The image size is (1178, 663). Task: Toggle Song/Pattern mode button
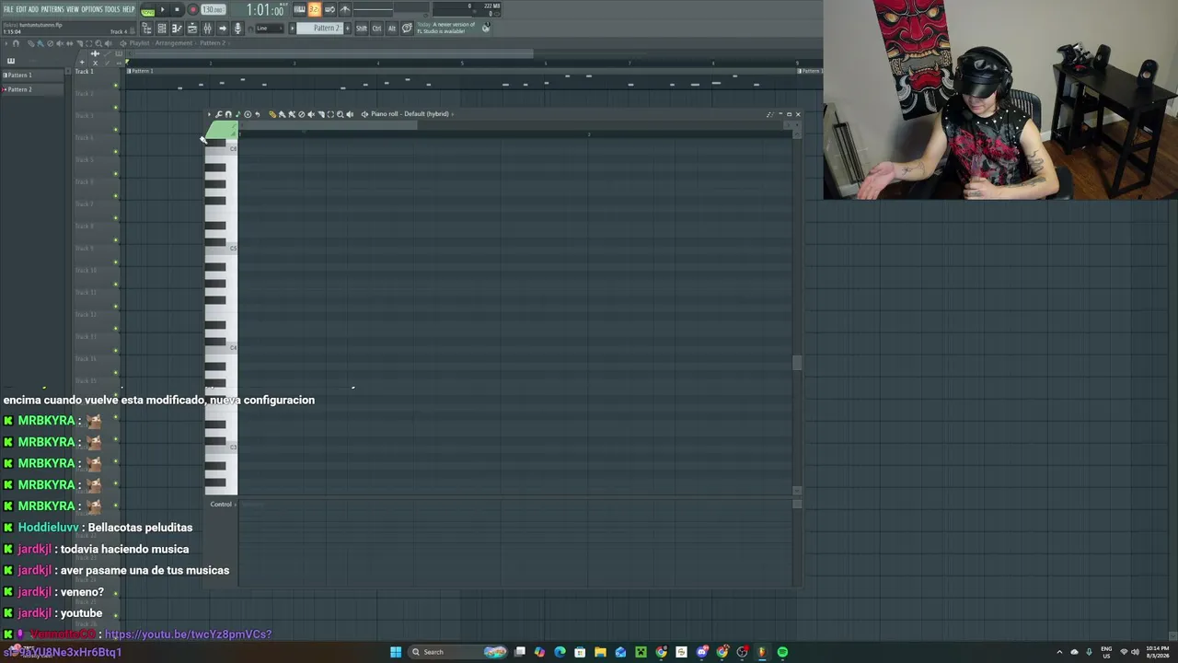[147, 10]
